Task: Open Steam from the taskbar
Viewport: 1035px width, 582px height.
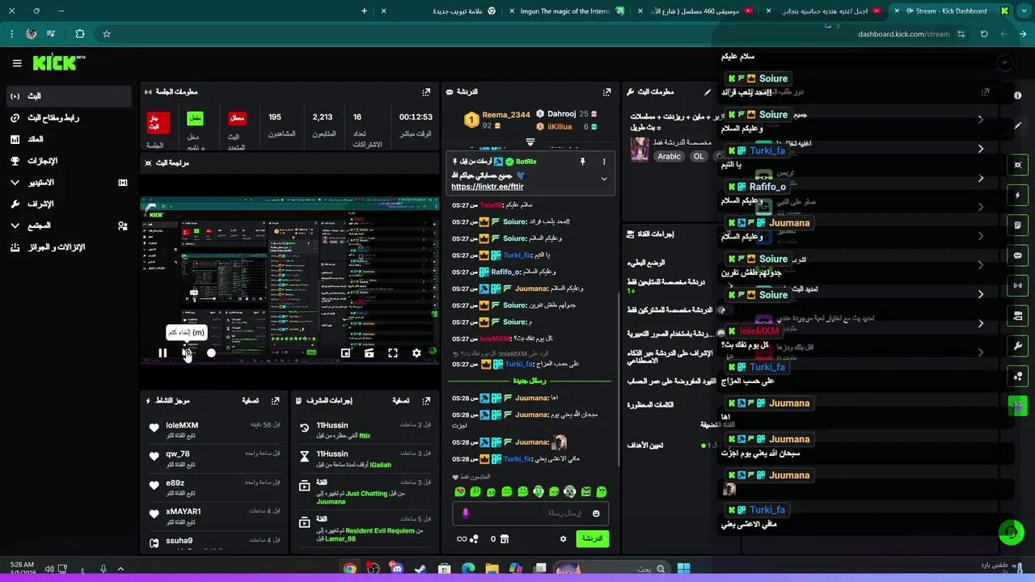Action: point(420,569)
